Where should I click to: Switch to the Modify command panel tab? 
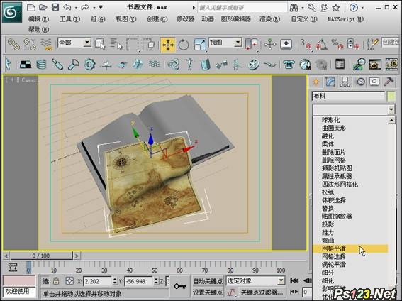coord(330,82)
